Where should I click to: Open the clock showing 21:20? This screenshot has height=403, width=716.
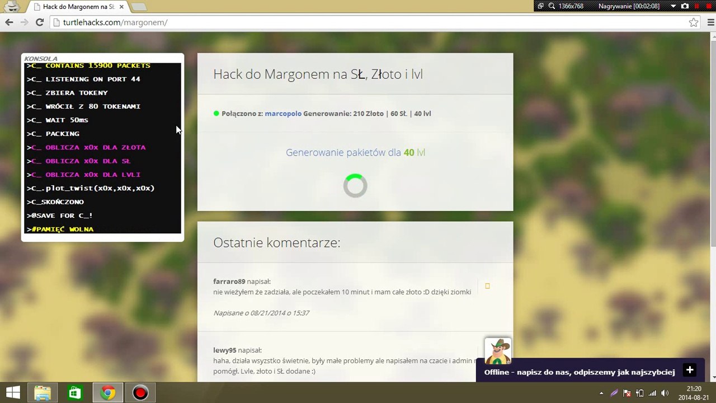click(x=694, y=393)
